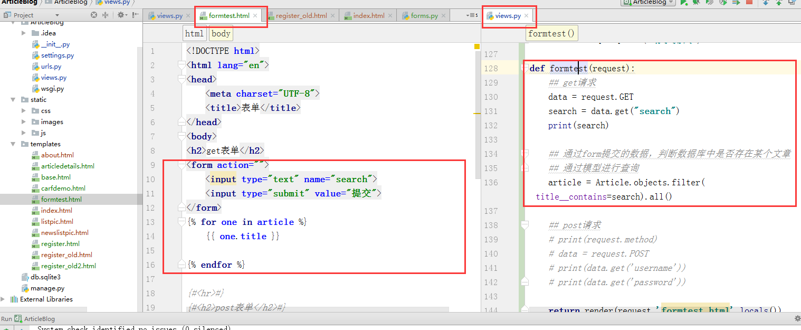801x330 pixels.
Task: Select the body breadcrumb above the editor
Action: point(221,33)
